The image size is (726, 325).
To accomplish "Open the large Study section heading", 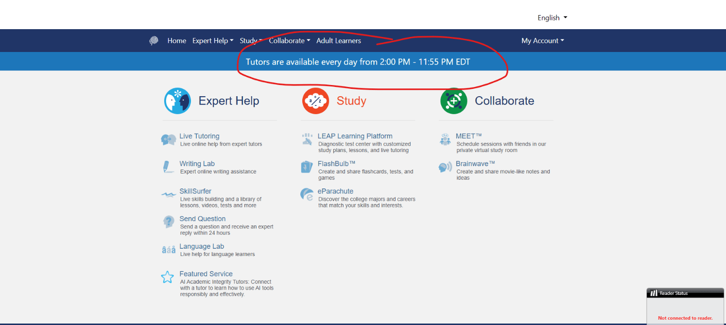I will point(351,101).
